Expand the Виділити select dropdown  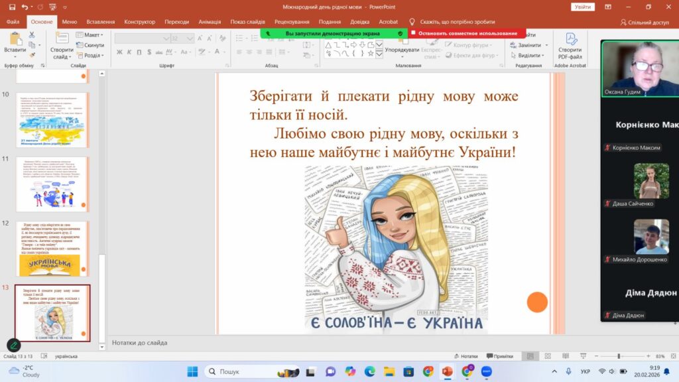pyautogui.click(x=527, y=56)
